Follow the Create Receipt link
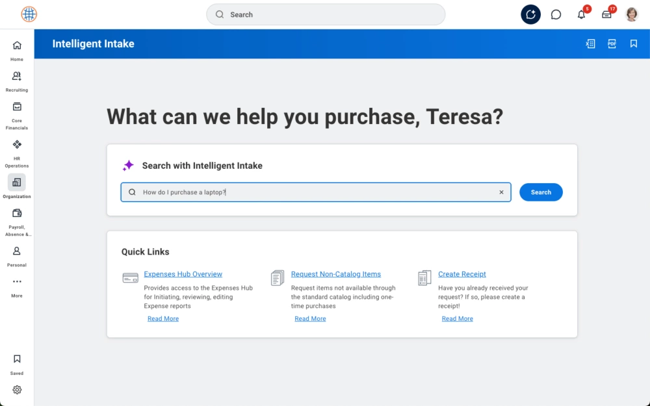Image resolution: width=650 pixels, height=406 pixels. tap(461, 274)
